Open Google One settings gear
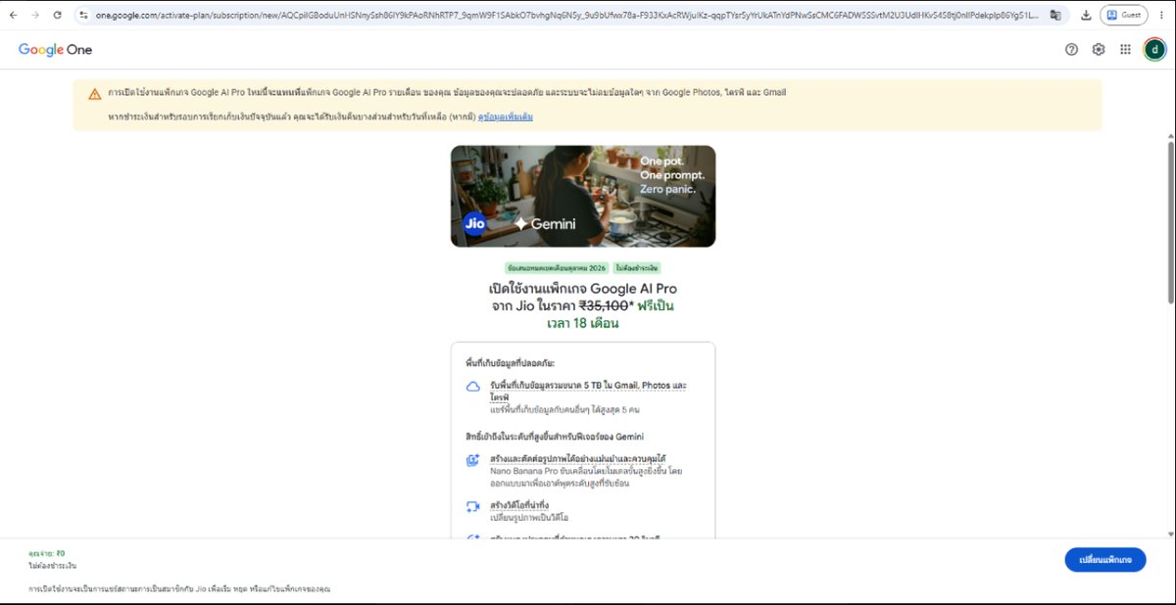The height and width of the screenshot is (605, 1176). (x=1099, y=50)
